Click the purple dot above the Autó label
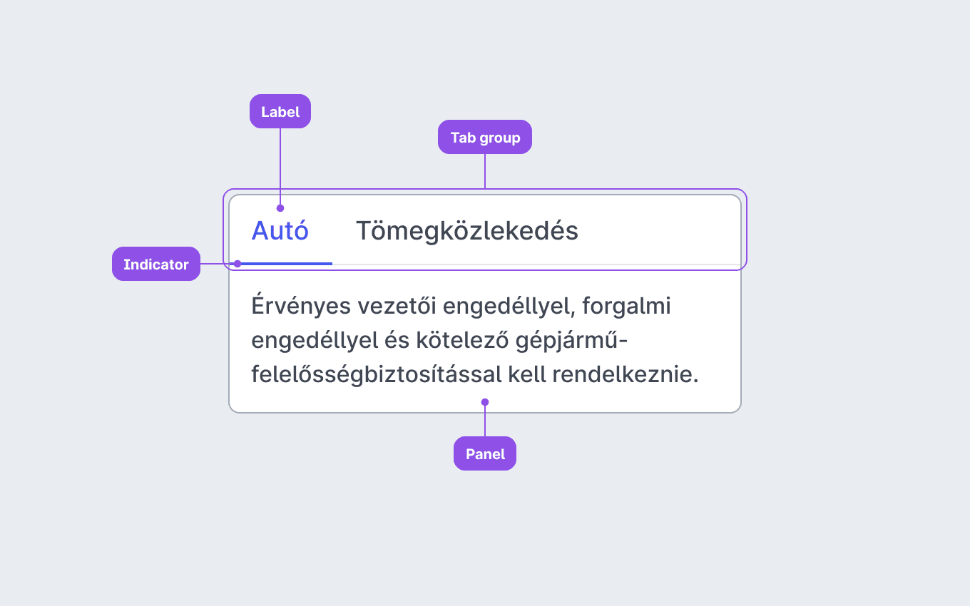 click(x=280, y=208)
